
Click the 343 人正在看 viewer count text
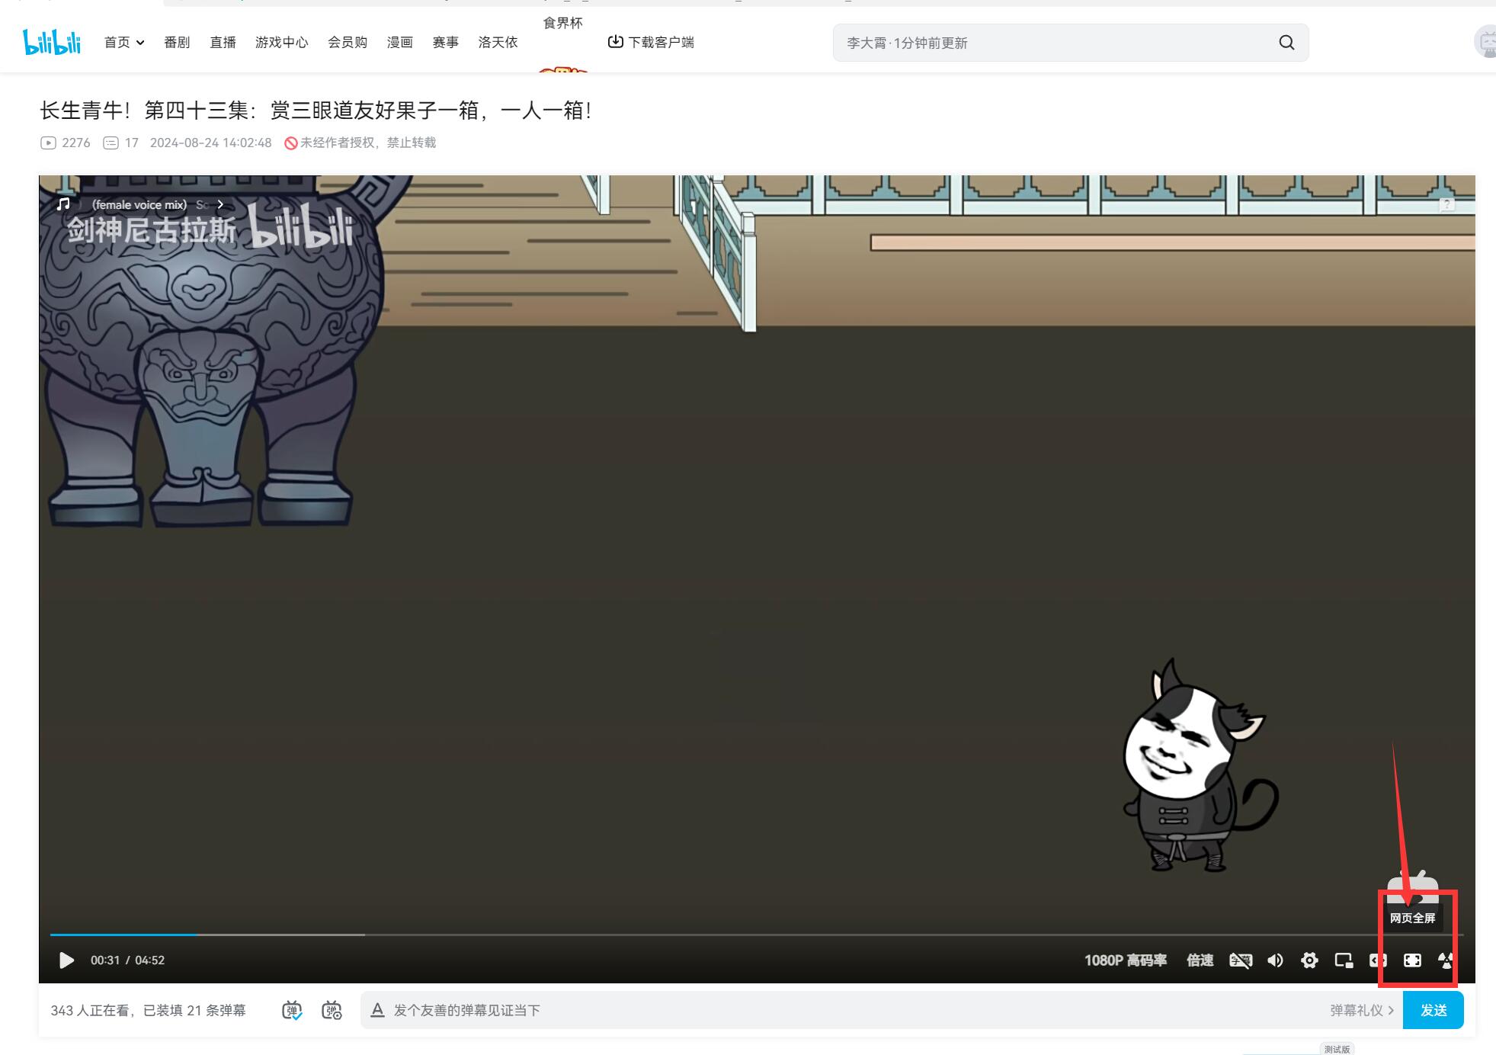tap(91, 1010)
